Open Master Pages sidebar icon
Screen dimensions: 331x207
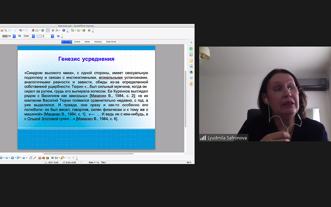191,55
